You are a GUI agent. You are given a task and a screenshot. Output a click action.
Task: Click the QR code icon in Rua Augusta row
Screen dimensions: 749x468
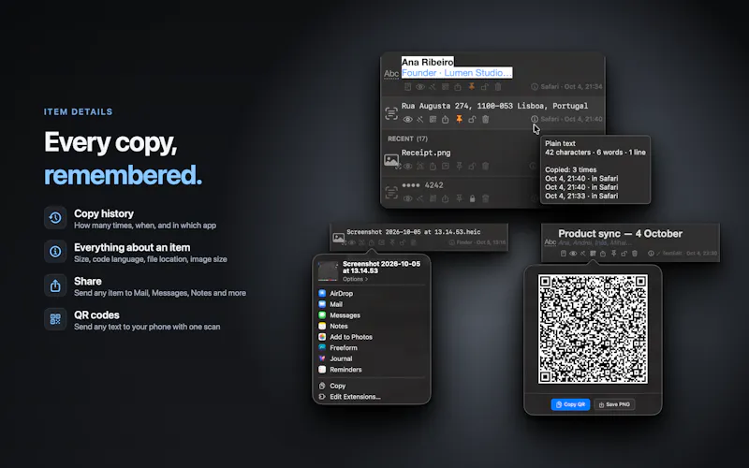click(433, 120)
